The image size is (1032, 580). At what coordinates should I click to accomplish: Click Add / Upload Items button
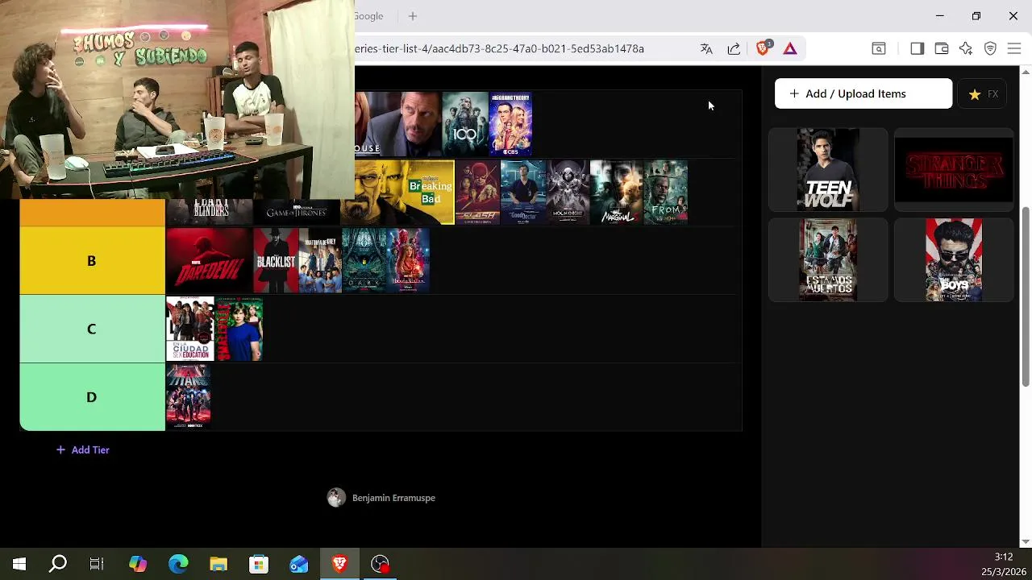(x=863, y=93)
